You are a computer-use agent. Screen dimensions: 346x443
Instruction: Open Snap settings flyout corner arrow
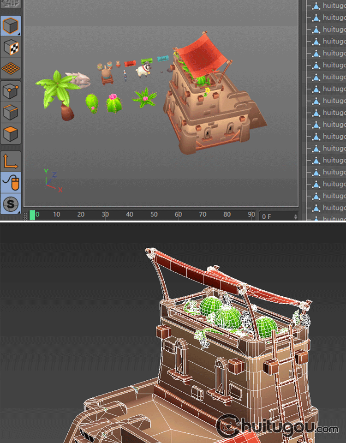(x=18, y=212)
